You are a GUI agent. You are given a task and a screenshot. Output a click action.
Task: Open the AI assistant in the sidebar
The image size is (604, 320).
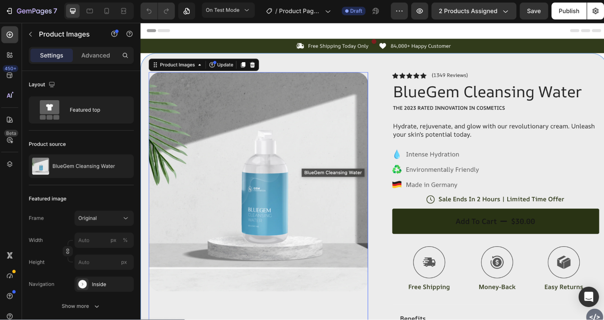(x=10, y=95)
